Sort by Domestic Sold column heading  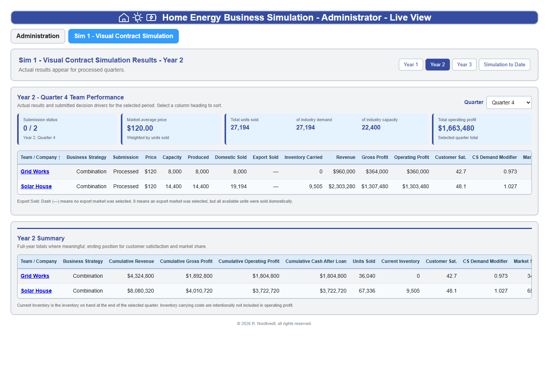(x=231, y=157)
